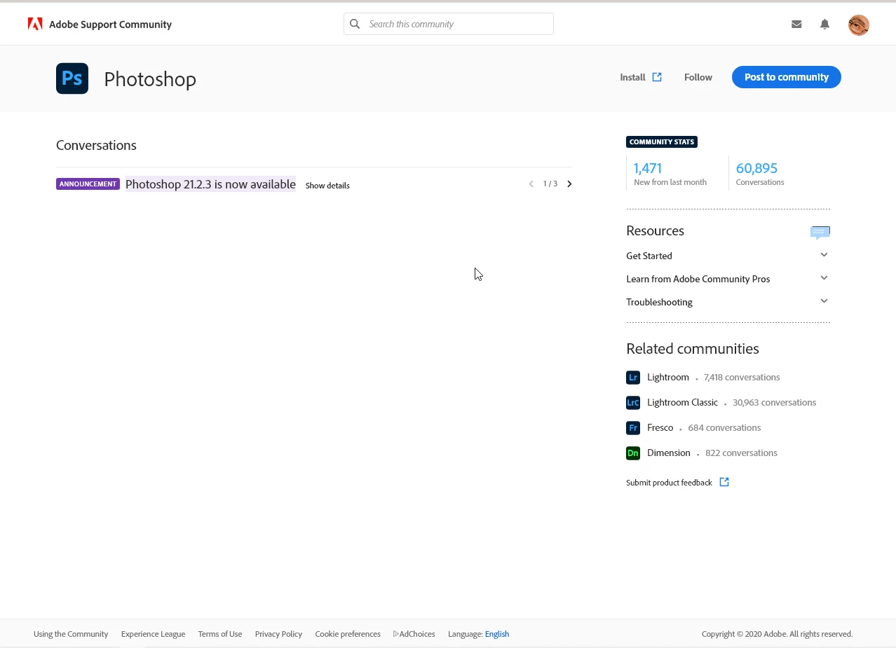896x648 pixels.
Task: Click the COMMUNITY STATS label
Action: (x=662, y=142)
